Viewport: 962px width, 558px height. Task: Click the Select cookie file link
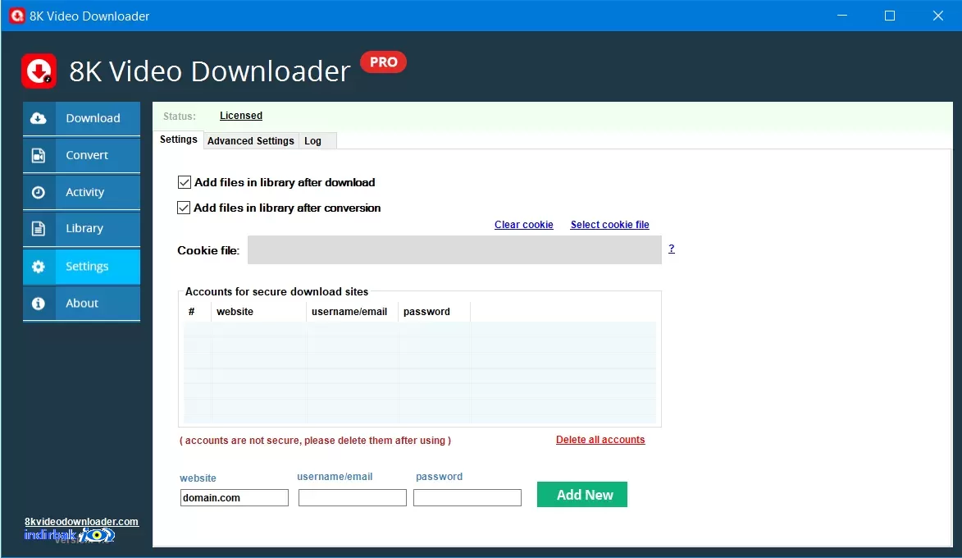(610, 225)
